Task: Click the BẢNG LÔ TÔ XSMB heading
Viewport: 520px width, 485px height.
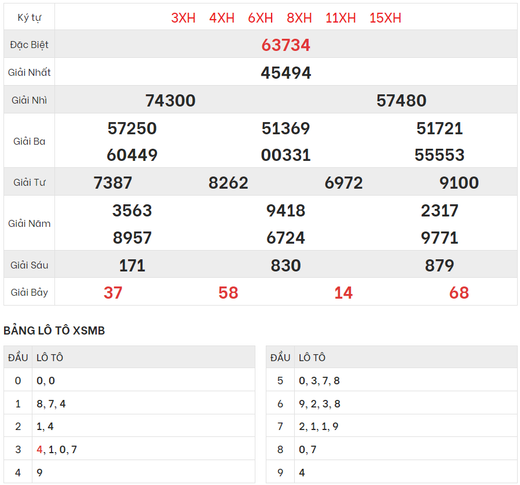Action: [x=54, y=330]
